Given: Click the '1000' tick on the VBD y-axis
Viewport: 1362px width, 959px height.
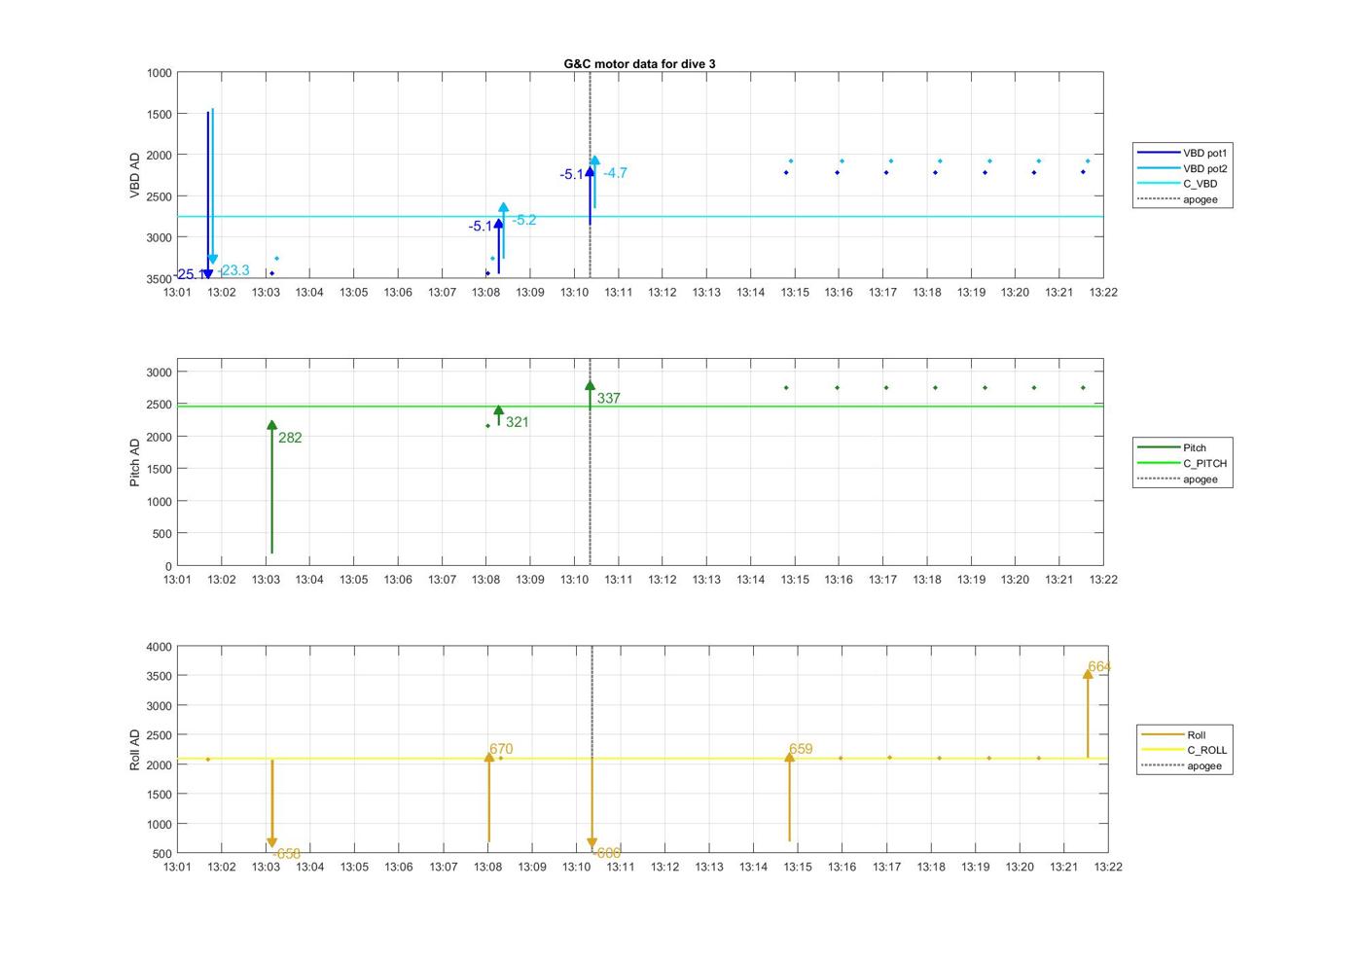Looking at the screenshot, I should tap(160, 73).
